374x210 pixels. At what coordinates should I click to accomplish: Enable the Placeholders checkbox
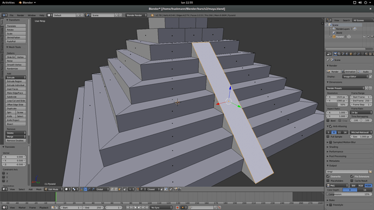(328, 181)
